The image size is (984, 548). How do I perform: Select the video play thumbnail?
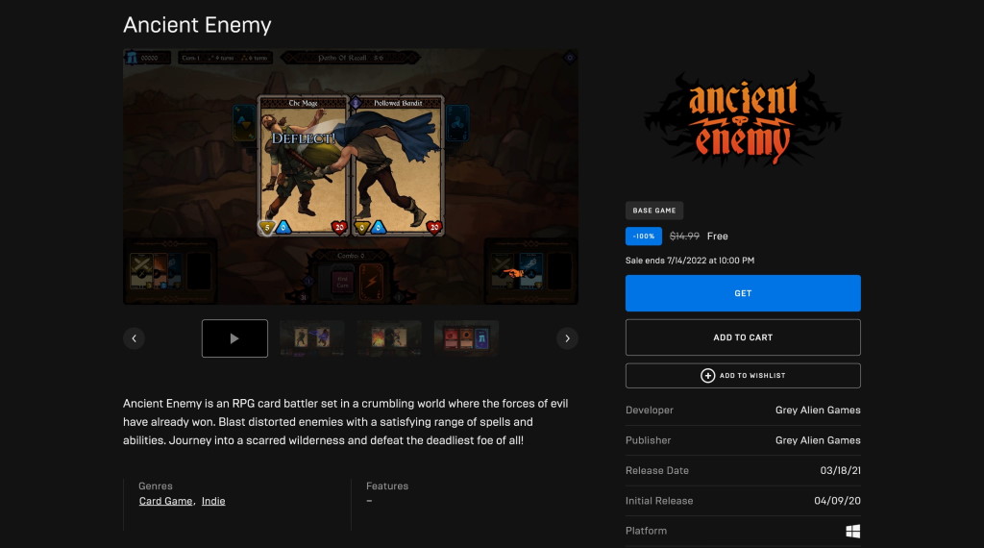pyautogui.click(x=234, y=338)
